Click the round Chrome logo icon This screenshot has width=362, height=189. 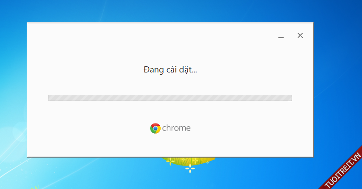(155, 128)
